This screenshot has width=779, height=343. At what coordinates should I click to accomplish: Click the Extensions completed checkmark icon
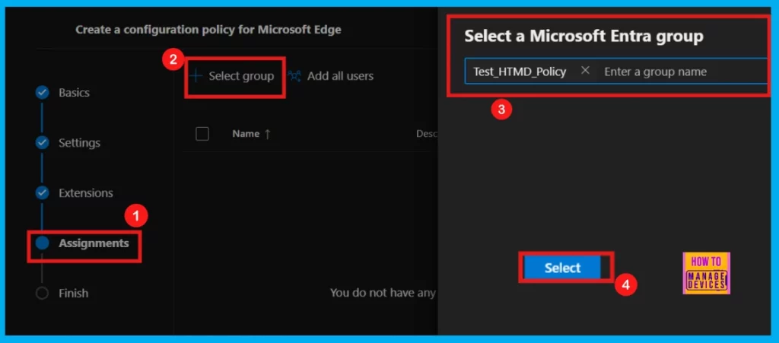click(43, 192)
